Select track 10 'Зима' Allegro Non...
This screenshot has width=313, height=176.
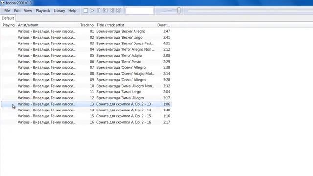click(86, 86)
